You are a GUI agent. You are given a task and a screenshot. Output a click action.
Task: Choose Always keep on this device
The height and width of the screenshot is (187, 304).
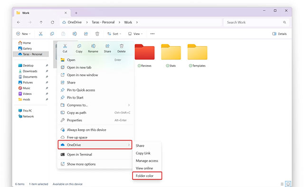tap(95, 130)
